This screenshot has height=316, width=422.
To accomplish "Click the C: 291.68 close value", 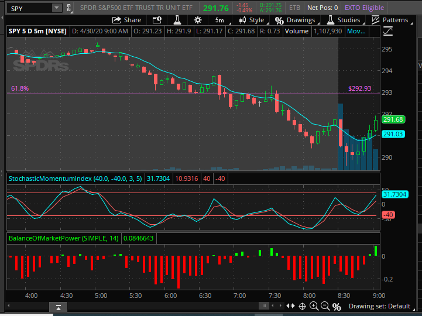I will coord(241,31).
